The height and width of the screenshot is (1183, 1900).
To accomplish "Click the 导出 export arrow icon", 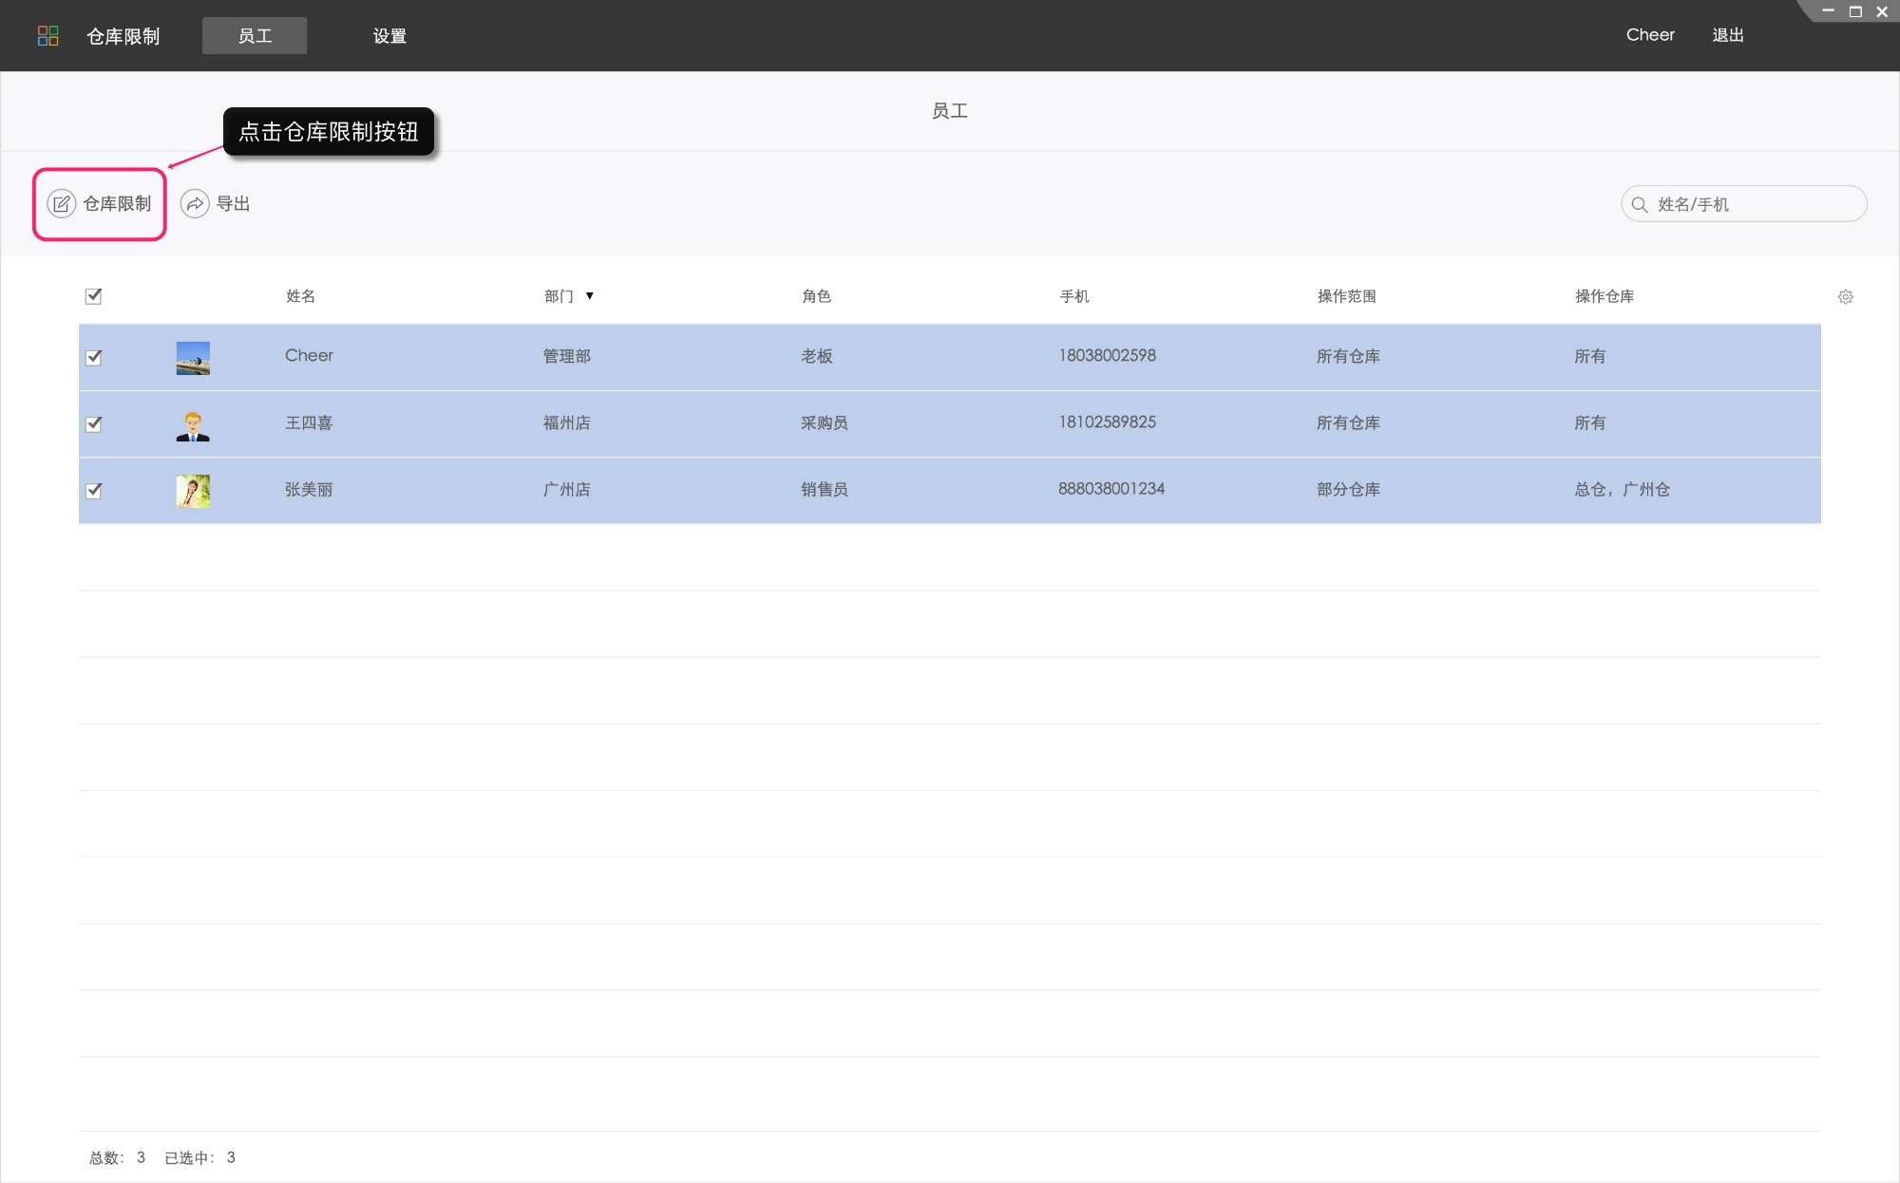I will (195, 204).
